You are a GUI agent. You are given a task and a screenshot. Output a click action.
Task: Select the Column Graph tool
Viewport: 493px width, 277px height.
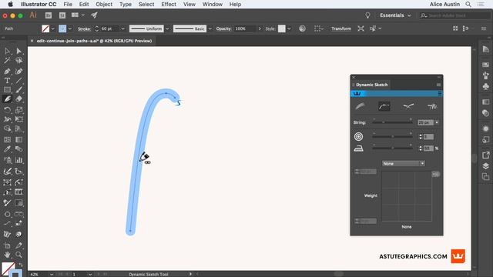[x=18, y=160]
